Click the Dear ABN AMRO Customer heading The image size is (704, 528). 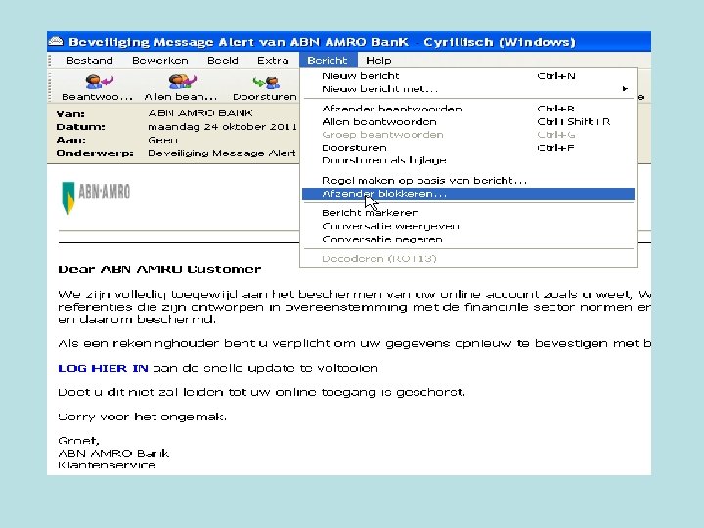159,270
